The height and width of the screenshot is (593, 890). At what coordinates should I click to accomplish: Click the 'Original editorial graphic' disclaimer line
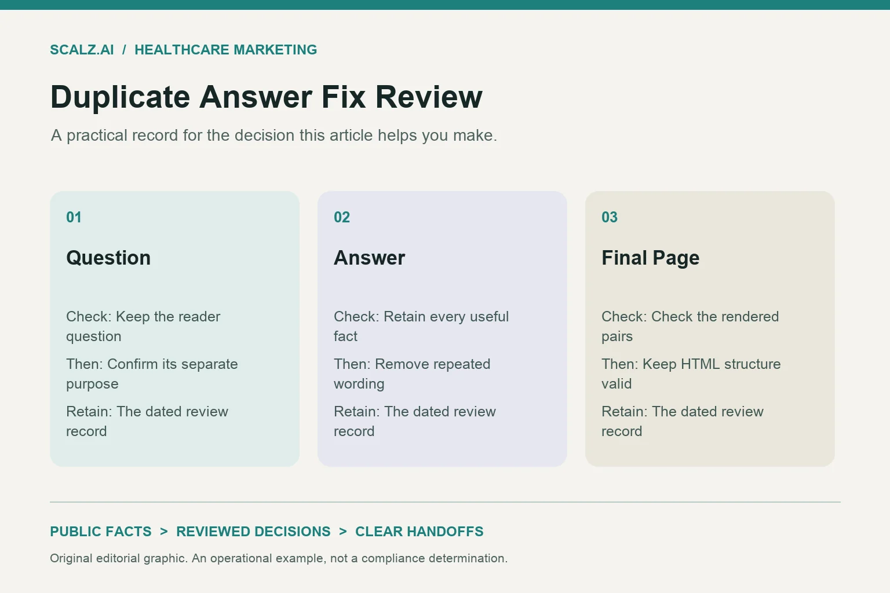point(279,558)
